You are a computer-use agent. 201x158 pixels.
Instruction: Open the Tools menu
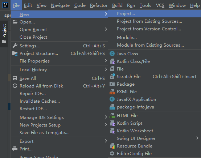145,5
